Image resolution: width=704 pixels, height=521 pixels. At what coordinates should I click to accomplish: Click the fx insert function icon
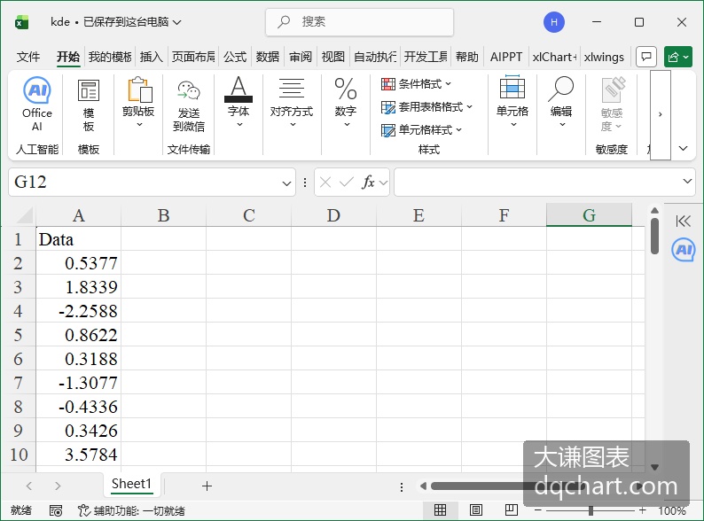click(368, 183)
